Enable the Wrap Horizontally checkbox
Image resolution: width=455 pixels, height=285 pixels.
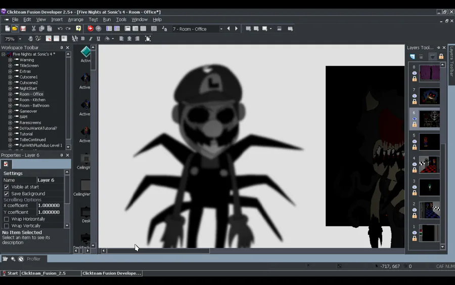pos(7,219)
